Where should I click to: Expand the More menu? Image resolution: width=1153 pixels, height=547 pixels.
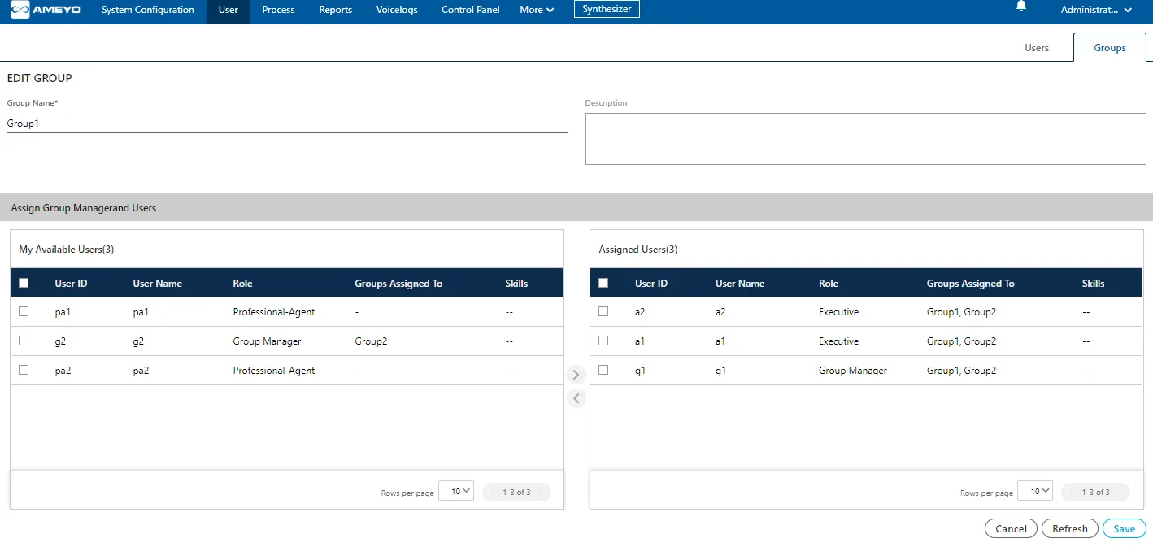click(537, 10)
